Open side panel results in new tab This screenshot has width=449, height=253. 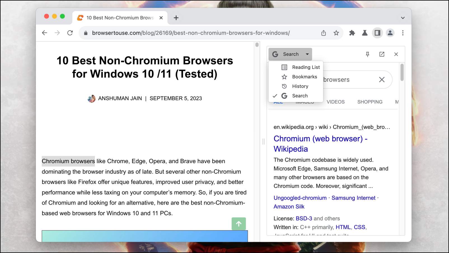[x=382, y=54]
